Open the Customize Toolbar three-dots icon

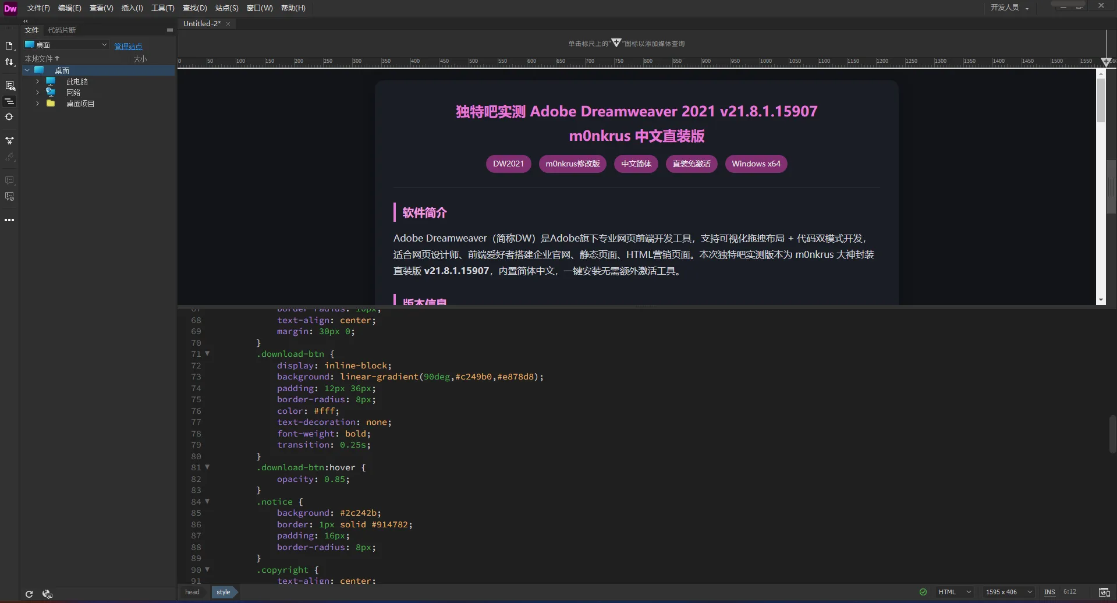click(x=9, y=220)
